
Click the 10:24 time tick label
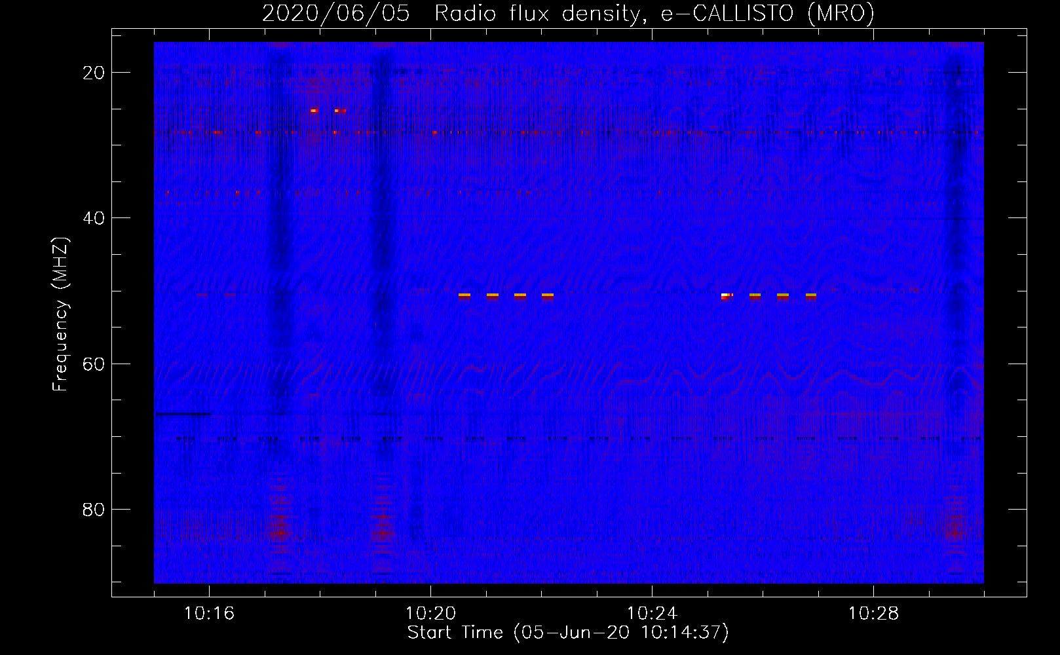[x=652, y=614]
